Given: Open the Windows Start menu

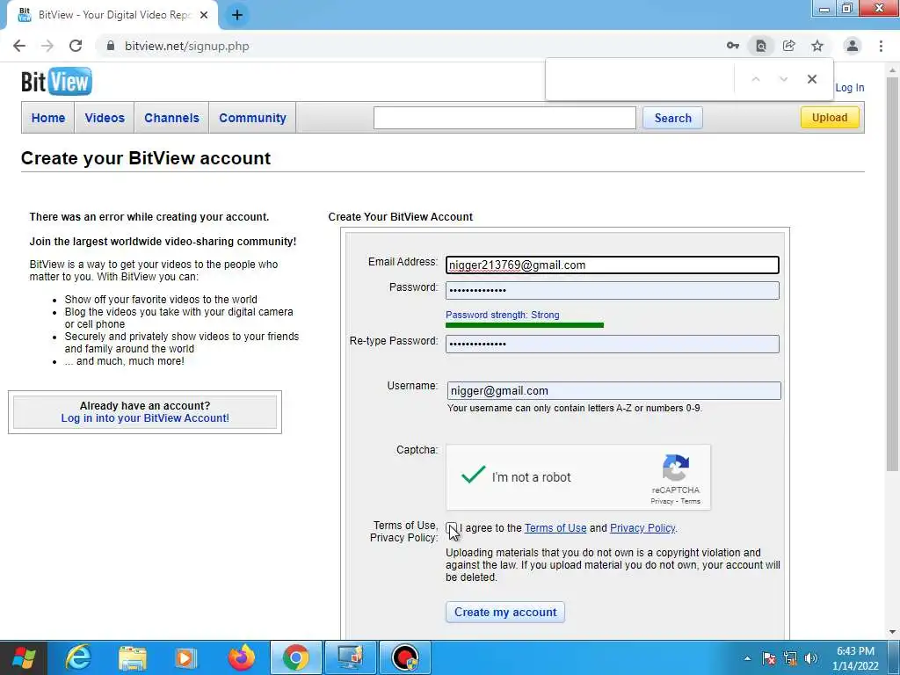Looking at the screenshot, I should (24, 657).
